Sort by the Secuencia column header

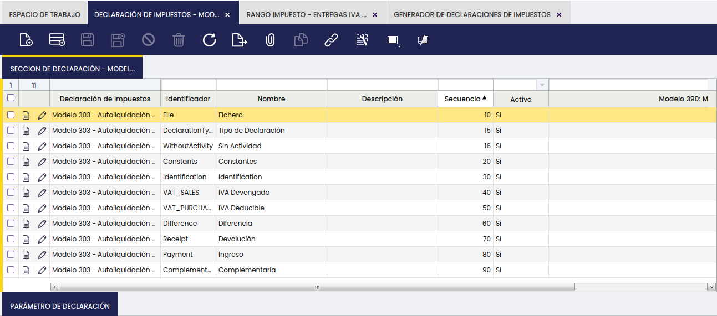[x=465, y=99]
